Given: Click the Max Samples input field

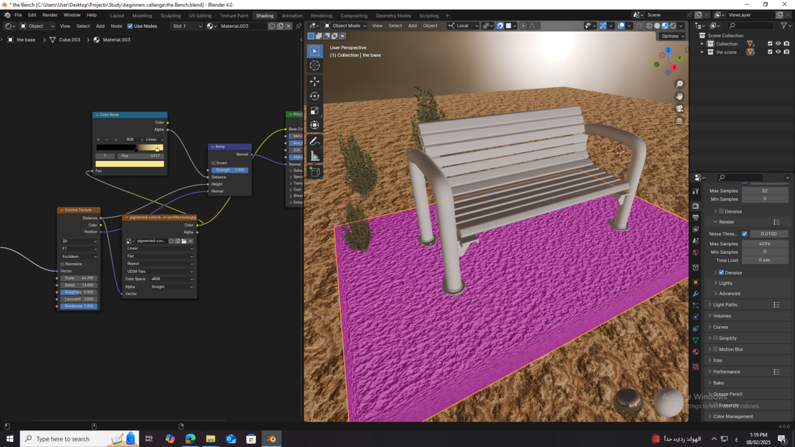Looking at the screenshot, I should tap(765, 191).
